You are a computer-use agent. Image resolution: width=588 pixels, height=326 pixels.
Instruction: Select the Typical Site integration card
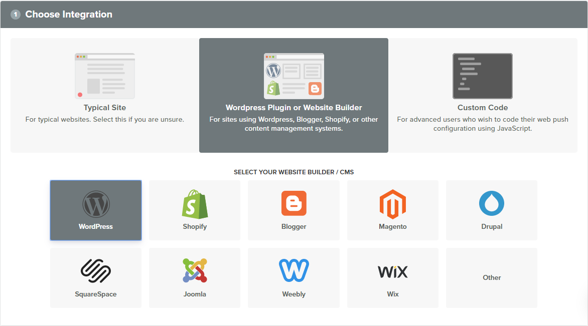(105, 95)
